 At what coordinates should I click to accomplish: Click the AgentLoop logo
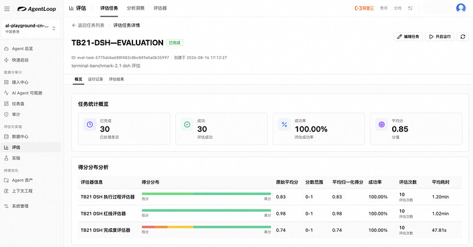click(36, 9)
